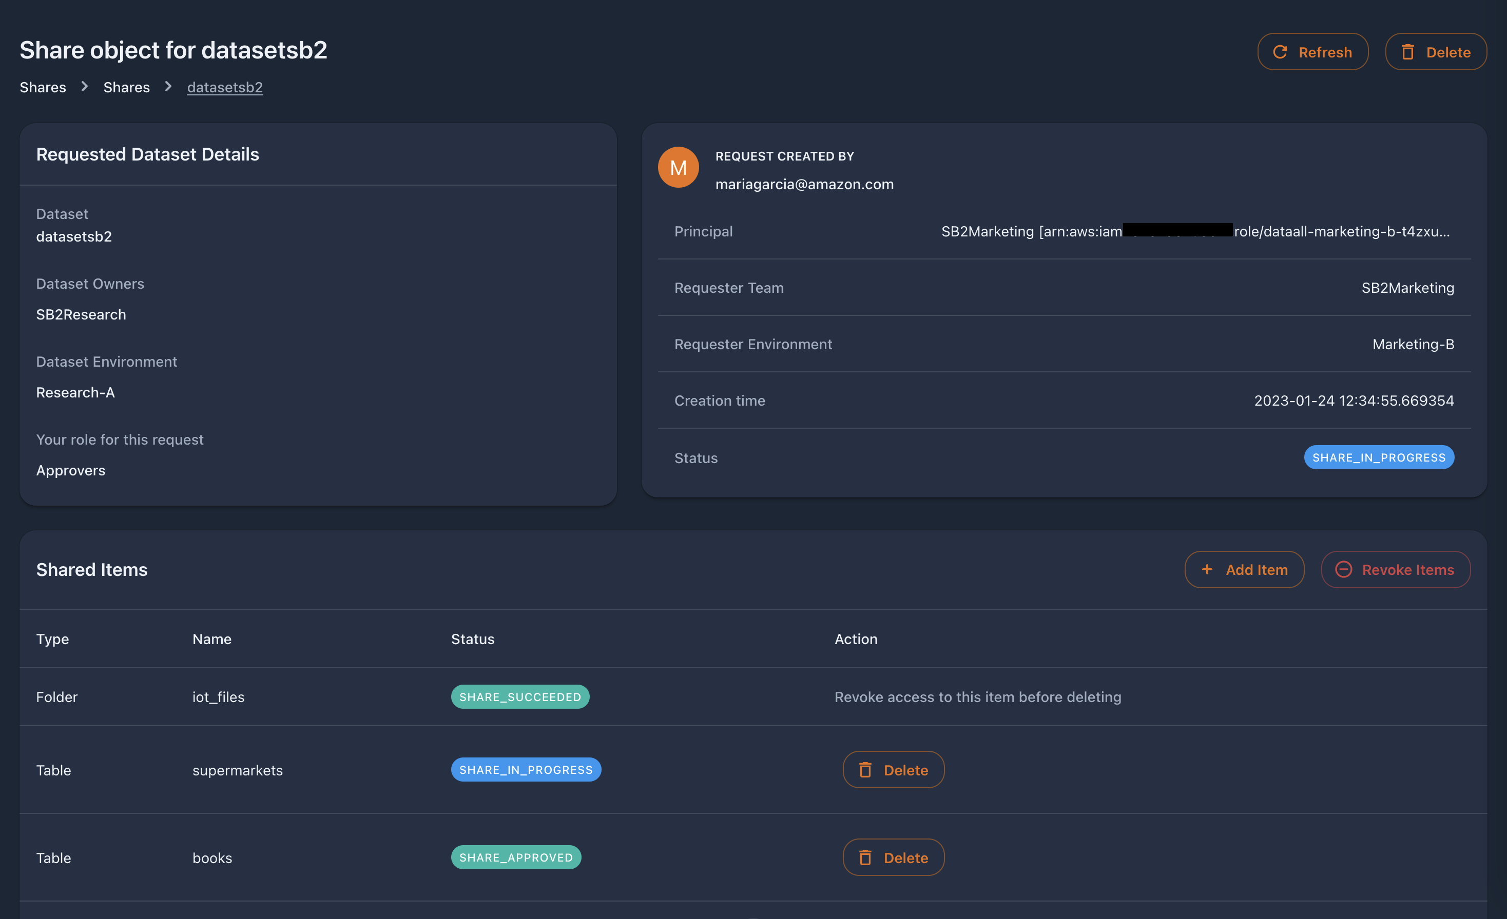Click the Action column header

coord(856,639)
